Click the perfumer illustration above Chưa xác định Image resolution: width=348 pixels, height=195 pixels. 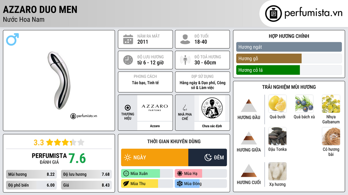click(212, 108)
